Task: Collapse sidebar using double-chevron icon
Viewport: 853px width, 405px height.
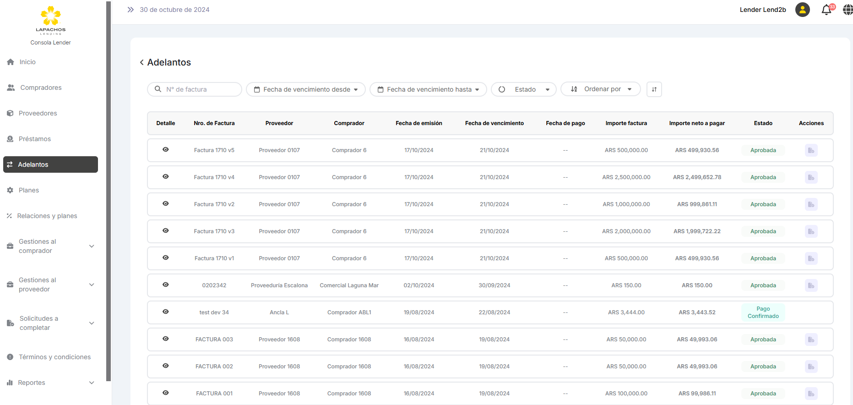Action: (130, 10)
